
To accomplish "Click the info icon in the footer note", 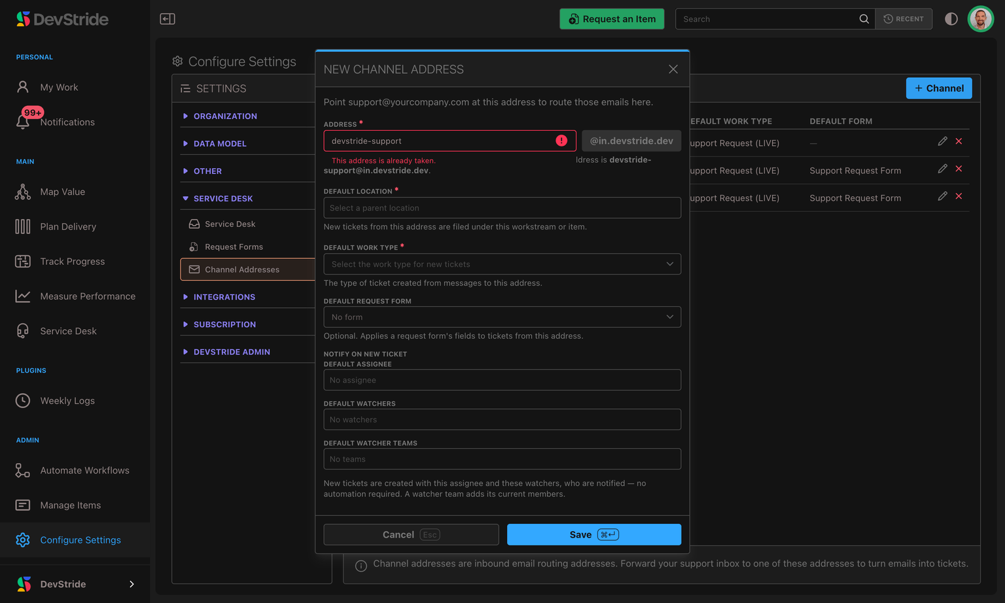I will coord(361,566).
